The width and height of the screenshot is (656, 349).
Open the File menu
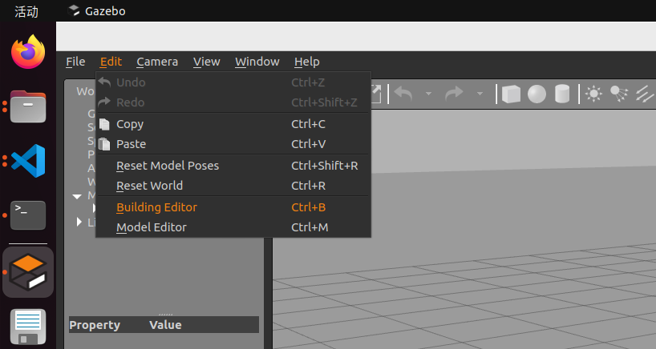75,62
